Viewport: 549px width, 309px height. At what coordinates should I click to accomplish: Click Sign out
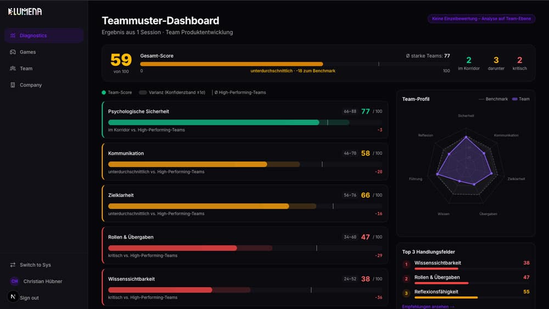pos(30,298)
